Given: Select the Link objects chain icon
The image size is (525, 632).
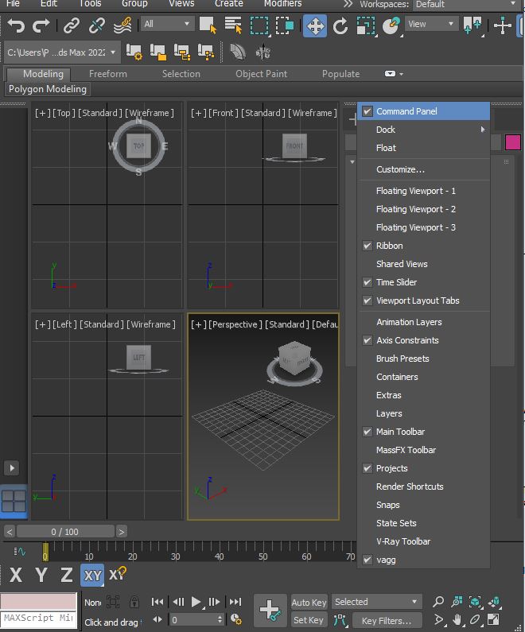Looking at the screenshot, I should coord(72,25).
